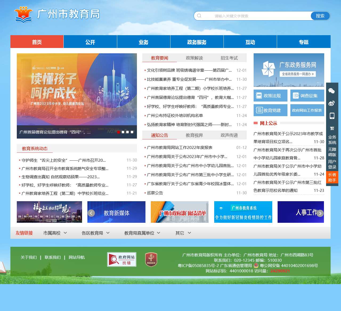The image size is (341, 311).
Task: Open 守护师生“舌尖上的安全” article
Action: pyautogui.click(x=63, y=160)
